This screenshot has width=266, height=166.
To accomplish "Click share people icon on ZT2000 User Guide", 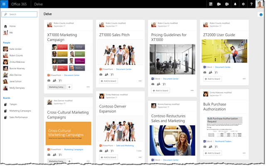I will click(x=210, y=72).
